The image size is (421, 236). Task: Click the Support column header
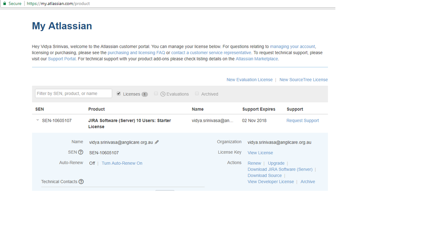coord(295,109)
